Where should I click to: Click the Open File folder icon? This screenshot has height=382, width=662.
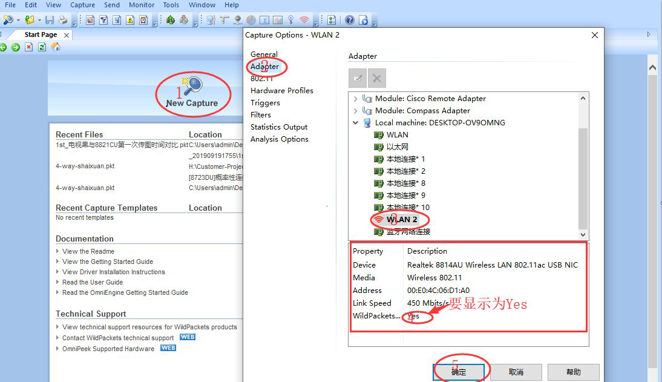(30, 19)
